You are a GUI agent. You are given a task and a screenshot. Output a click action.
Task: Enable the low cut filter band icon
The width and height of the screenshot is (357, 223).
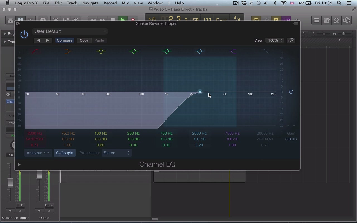point(35,51)
